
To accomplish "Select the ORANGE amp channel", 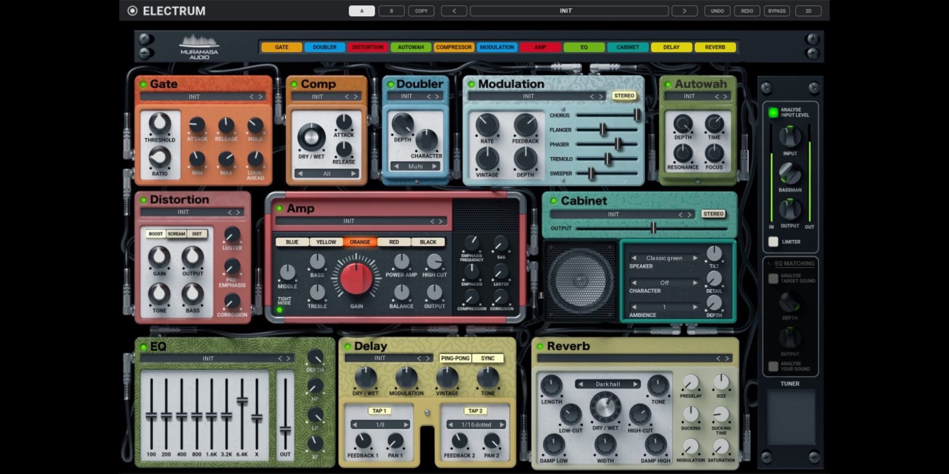I will (x=359, y=242).
